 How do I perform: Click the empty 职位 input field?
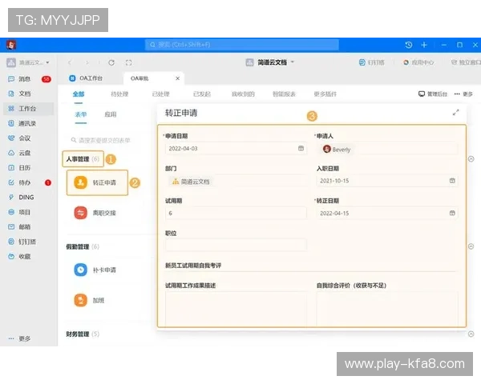(x=236, y=246)
